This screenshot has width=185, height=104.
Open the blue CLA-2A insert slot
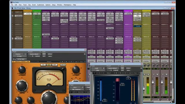tap(137, 26)
